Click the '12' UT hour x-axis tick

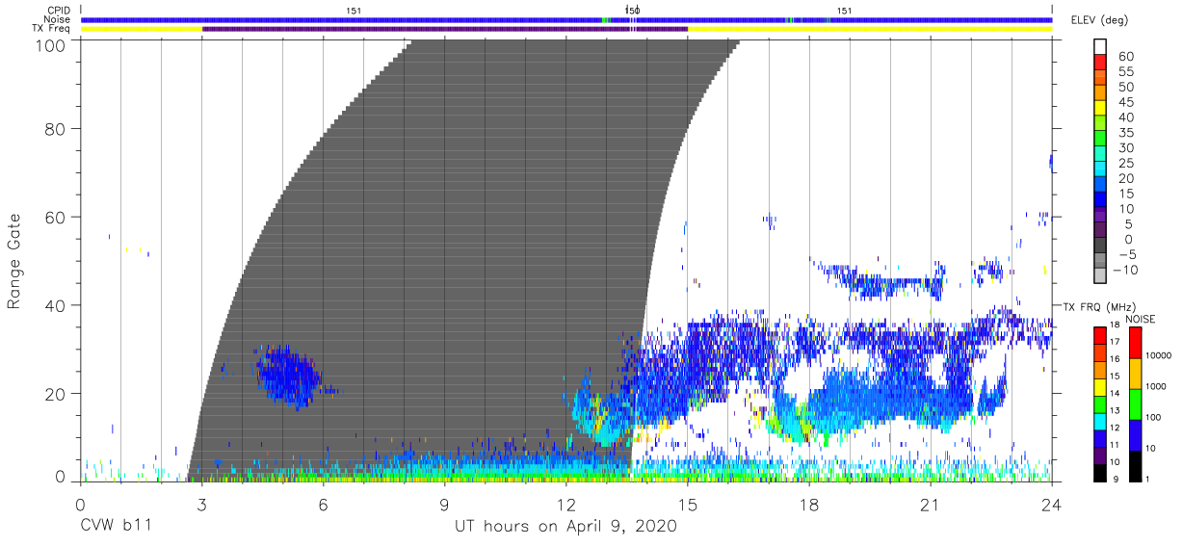pyautogui.click(x=566, y=504)
